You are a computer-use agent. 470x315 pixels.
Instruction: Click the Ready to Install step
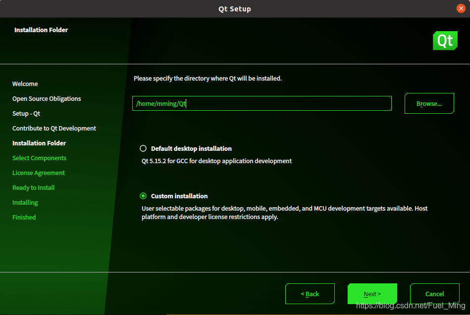(33, 188)
